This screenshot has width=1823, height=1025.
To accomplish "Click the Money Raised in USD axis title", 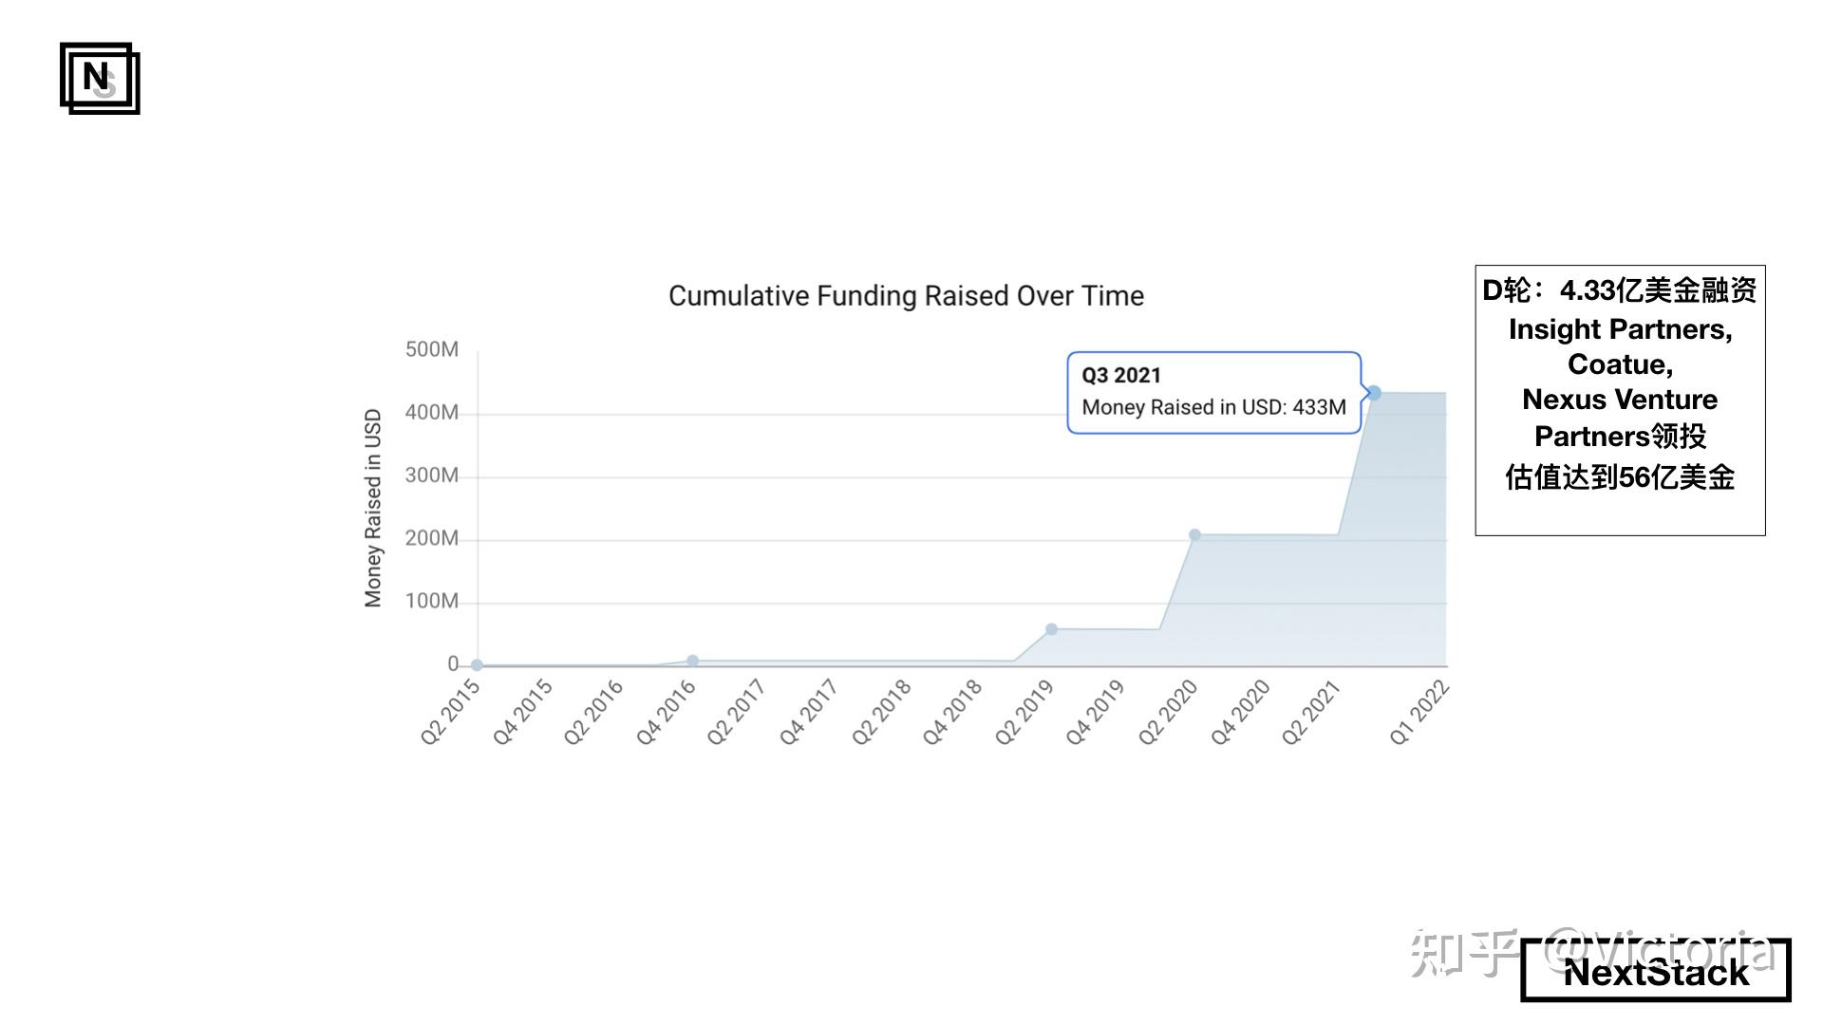I will pyautogui.click(x=373, y=508).
